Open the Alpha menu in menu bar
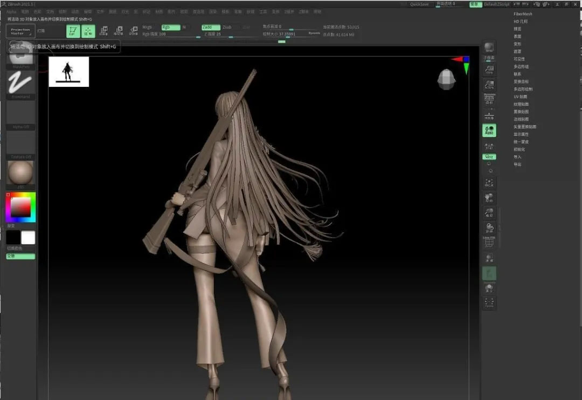This screenshot has height=400, width=582. coord(11,11)
